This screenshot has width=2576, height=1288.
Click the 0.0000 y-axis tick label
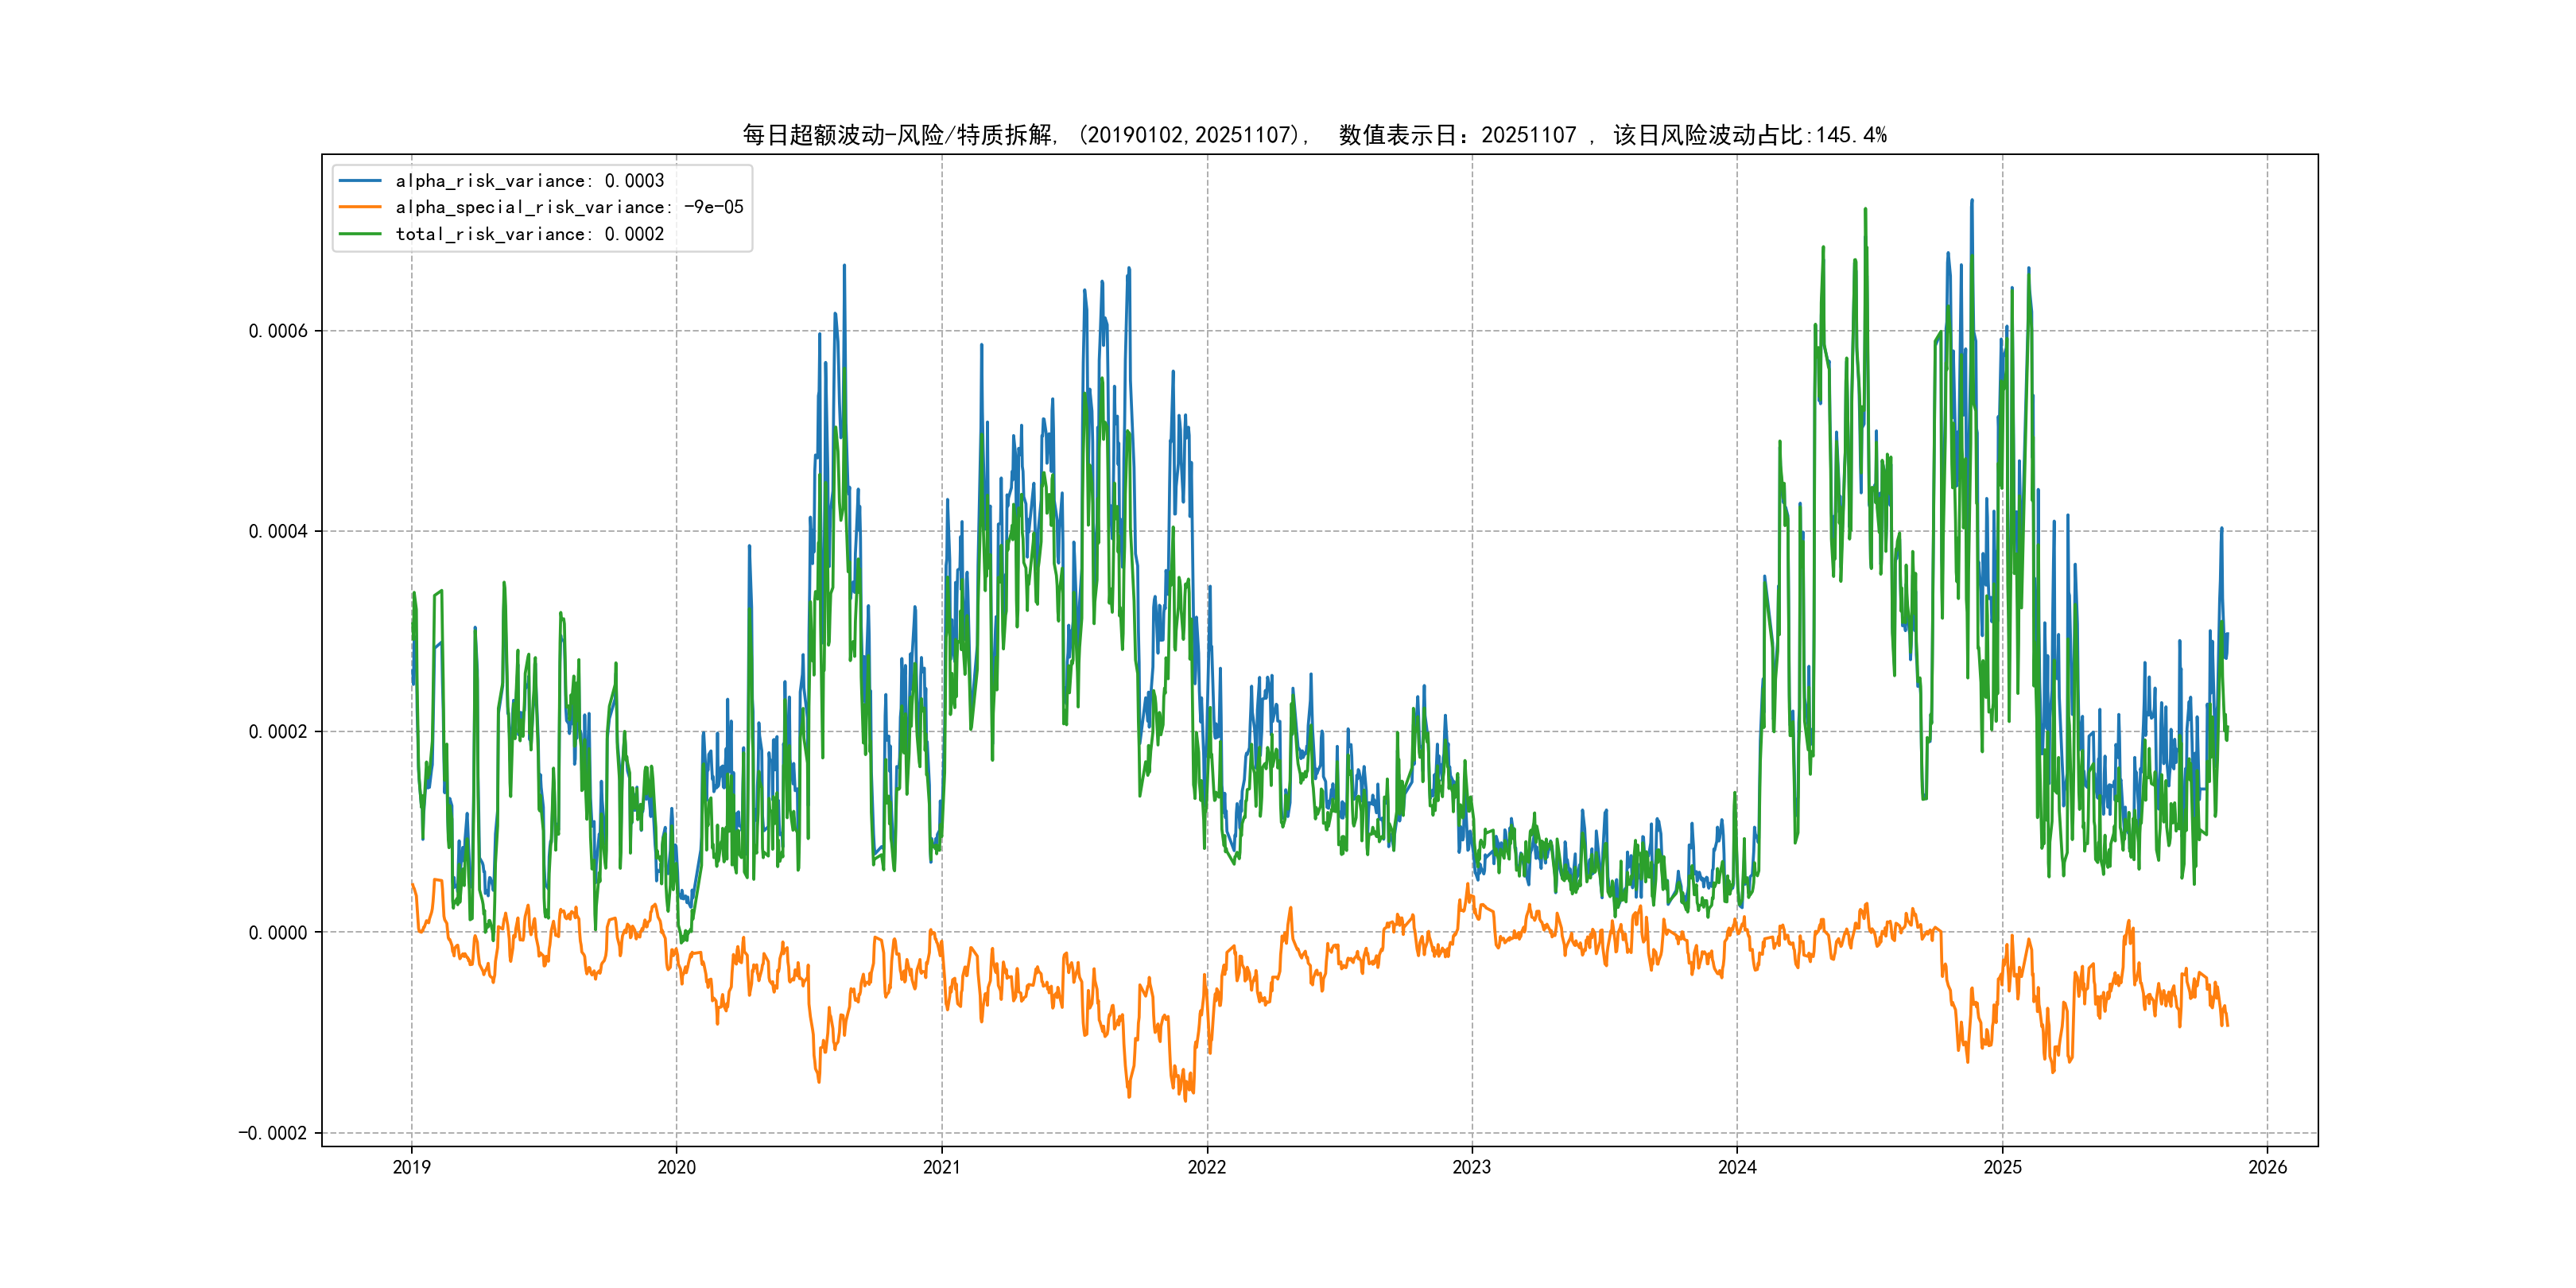click(x=278, y=933)
